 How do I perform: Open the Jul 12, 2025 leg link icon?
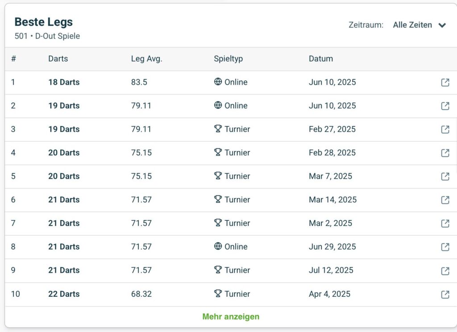click(x=445, y=271)
